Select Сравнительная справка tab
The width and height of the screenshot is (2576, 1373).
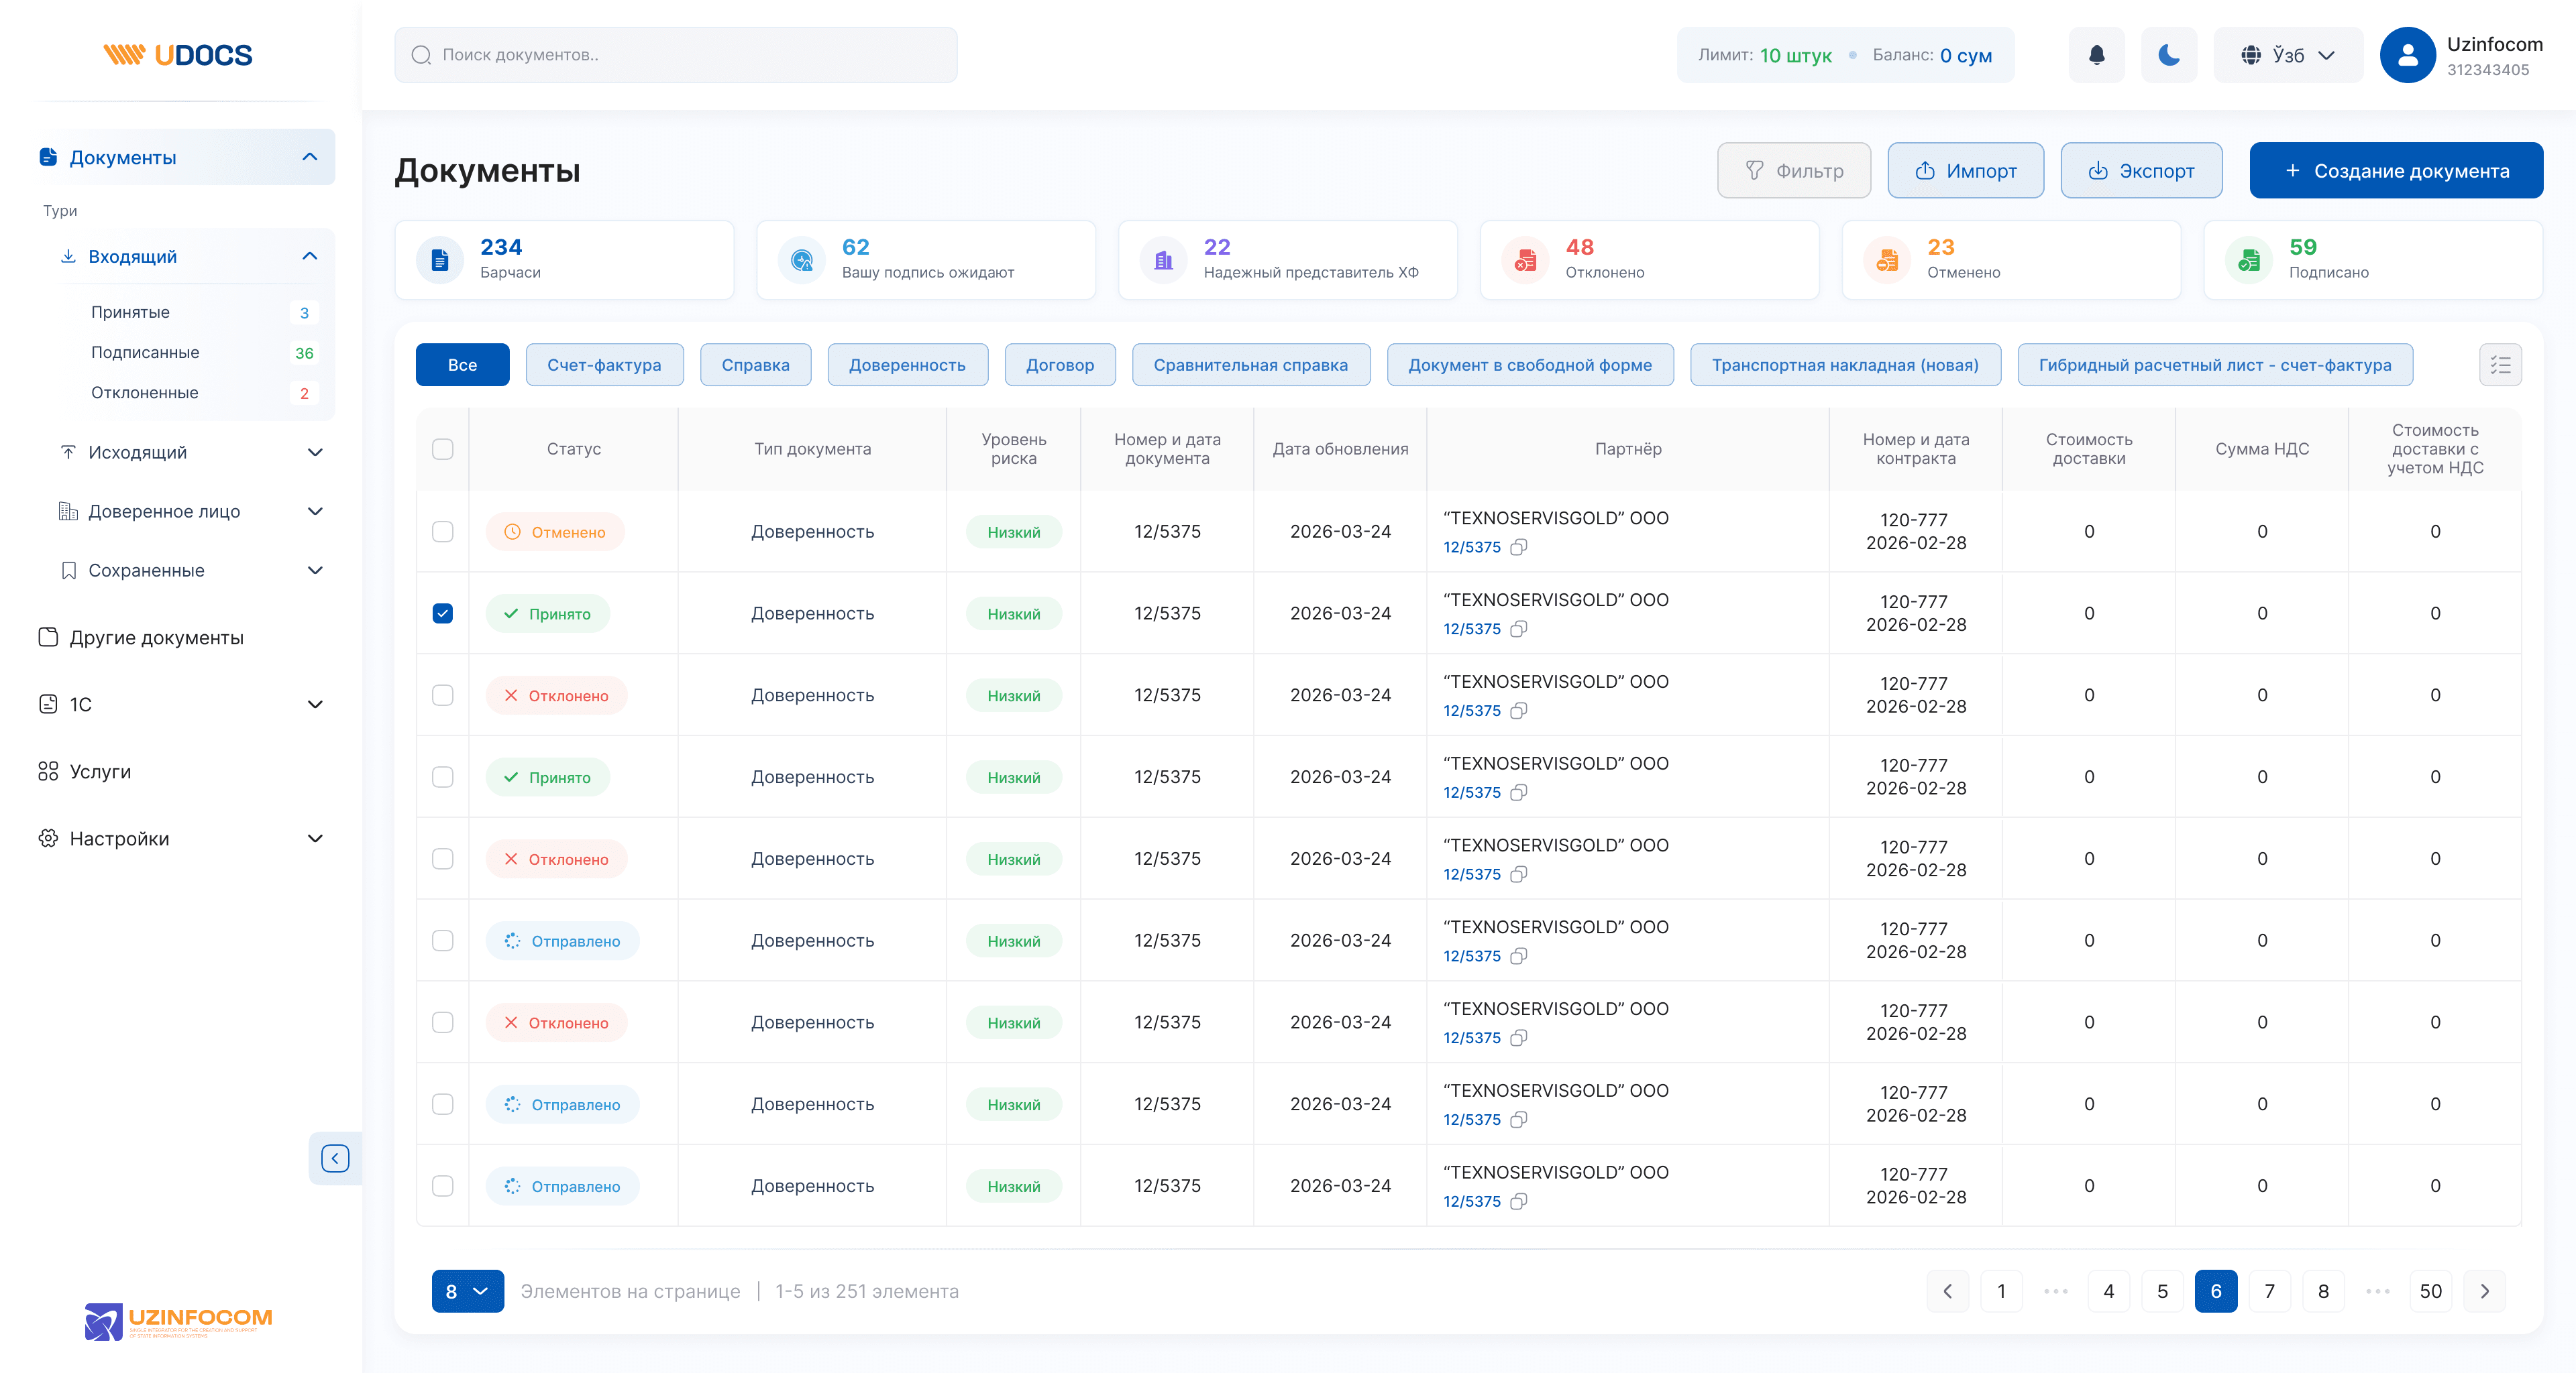click(1250, 365)
